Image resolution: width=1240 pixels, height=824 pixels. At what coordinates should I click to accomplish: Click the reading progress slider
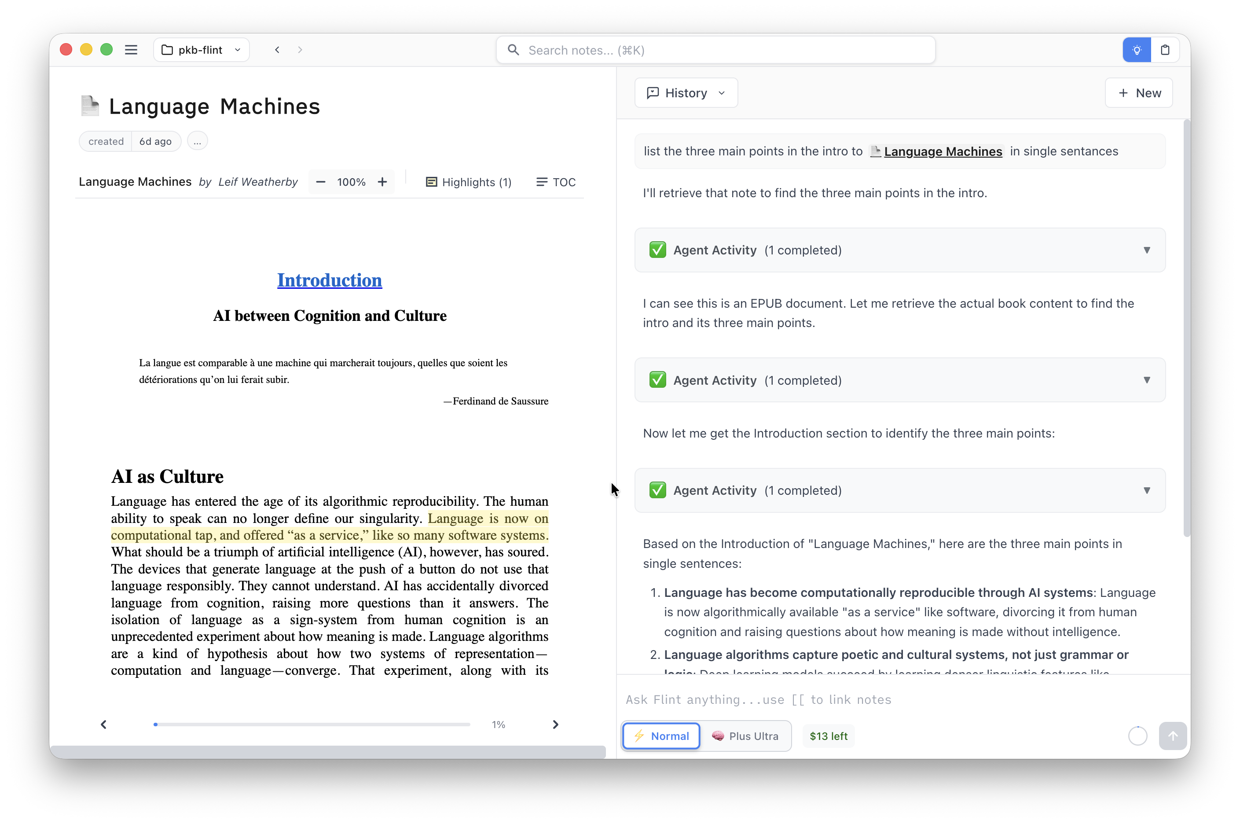(312, 724)
